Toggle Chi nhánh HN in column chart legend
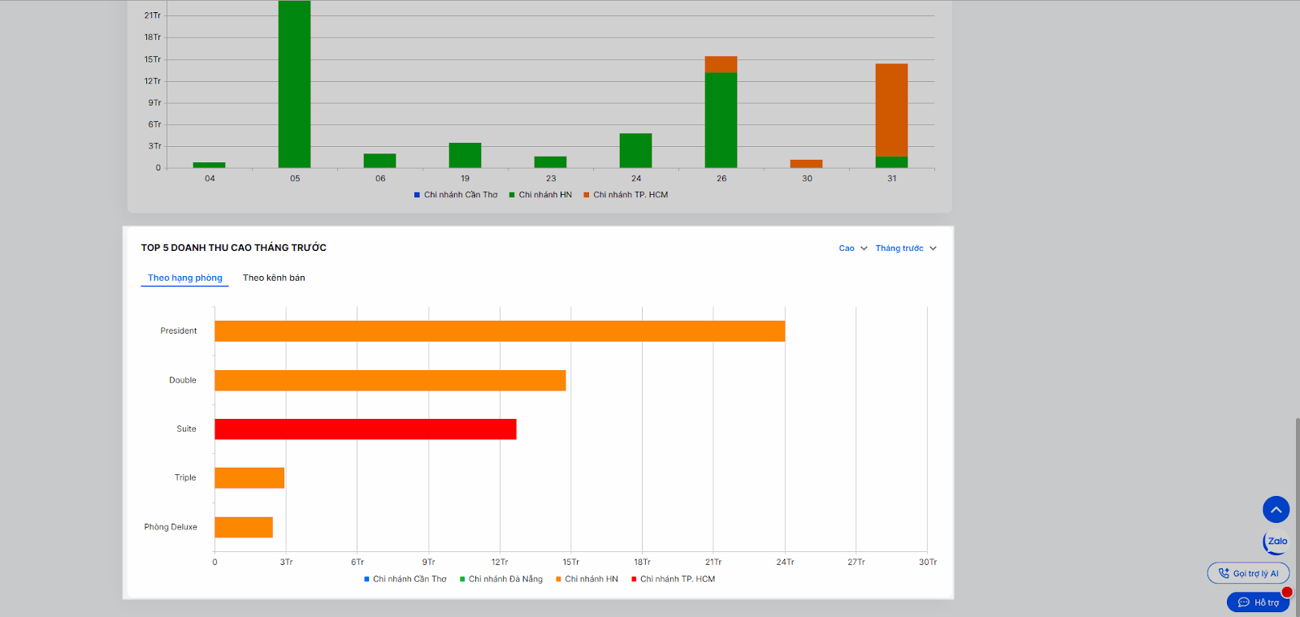The image size is (1300, 617). [x=540, y=195]
